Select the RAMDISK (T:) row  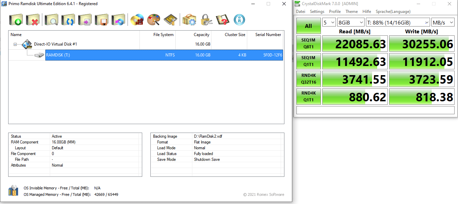(x=164, y=55)
